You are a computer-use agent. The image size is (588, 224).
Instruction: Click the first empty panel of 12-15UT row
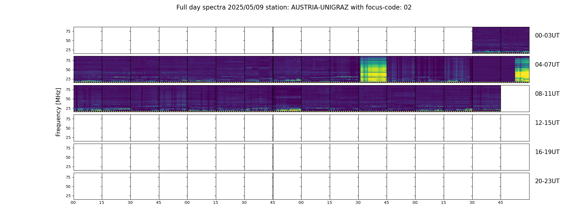click(88, 128)
